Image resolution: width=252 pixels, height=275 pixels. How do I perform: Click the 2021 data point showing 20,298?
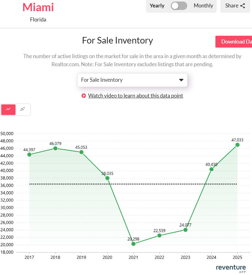pos(133,244)
